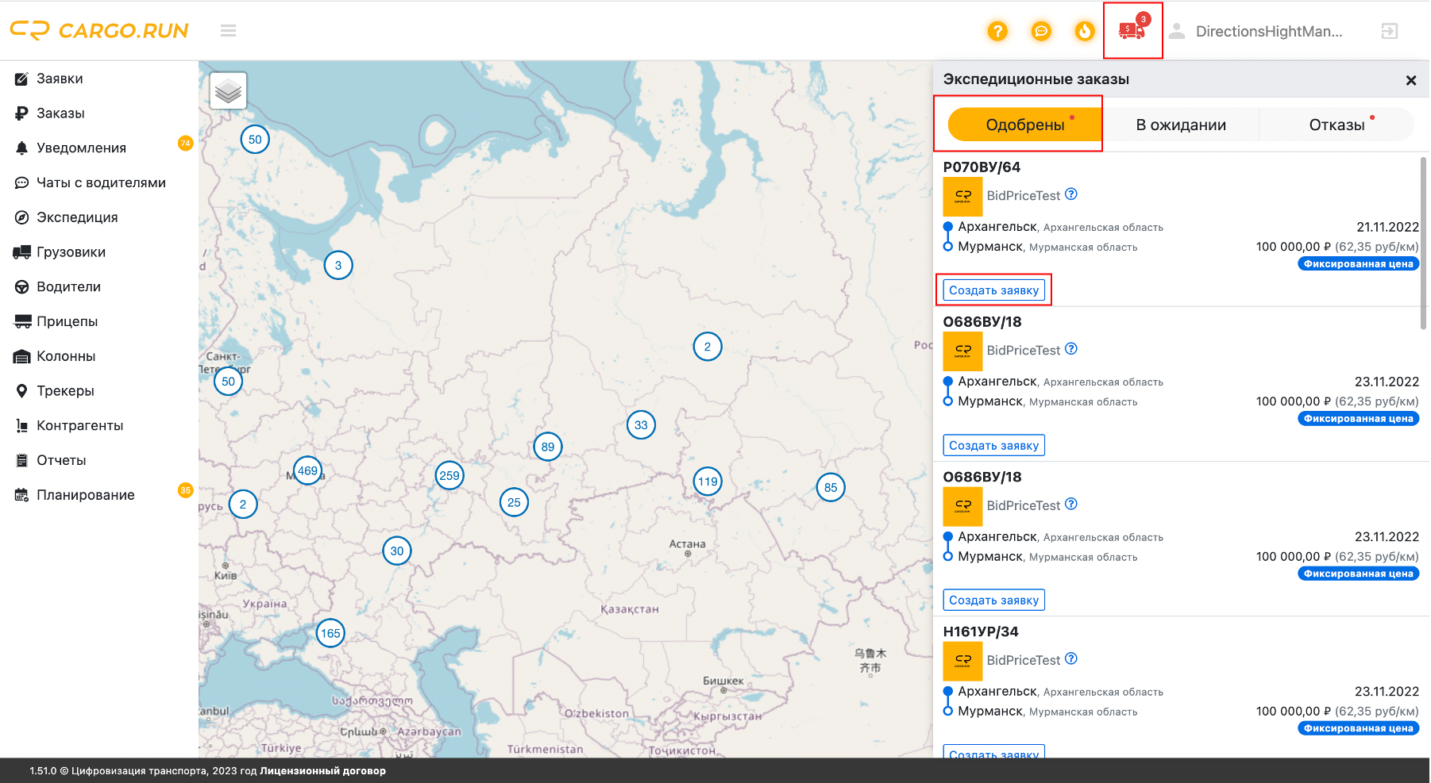Click the 469 cluster marker on map
Screen dimensions: 1431x783
coord(307,471)
